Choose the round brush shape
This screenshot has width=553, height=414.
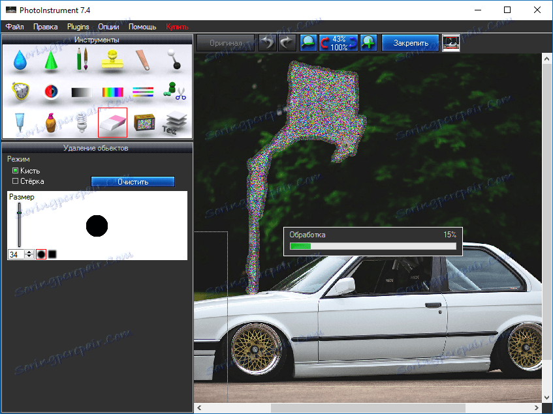[x=41, y=254]
